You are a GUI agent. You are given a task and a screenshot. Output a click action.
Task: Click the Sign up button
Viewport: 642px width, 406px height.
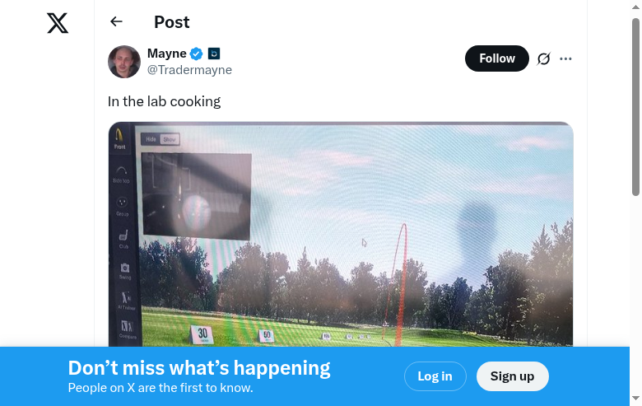coord(512,376)
